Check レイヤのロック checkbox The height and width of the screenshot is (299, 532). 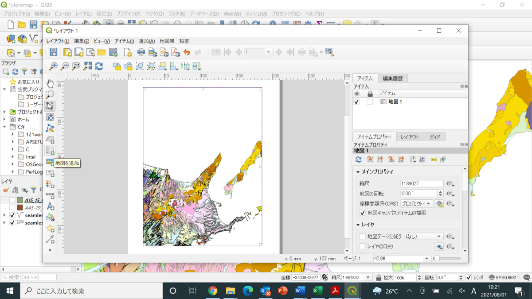pyautogui.click(x=363, y=246)
